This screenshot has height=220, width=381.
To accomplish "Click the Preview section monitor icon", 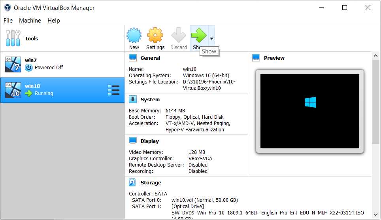I will click(256, 58).
